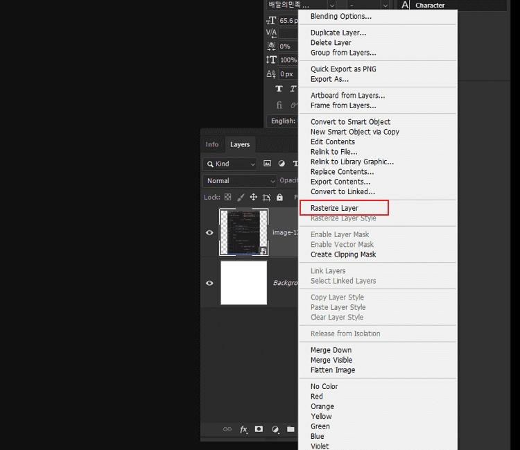Click the baseline shift icon

pos(271,73)
